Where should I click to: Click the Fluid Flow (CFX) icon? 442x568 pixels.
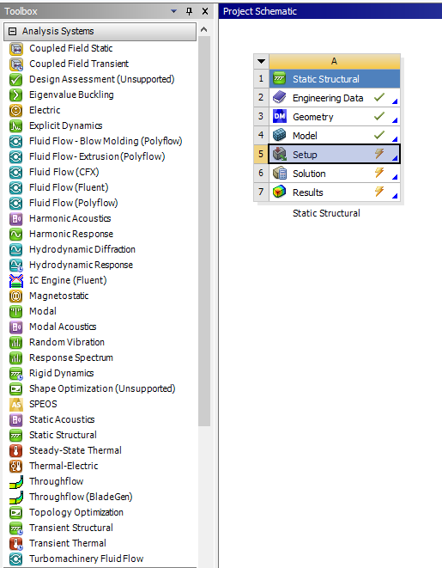tap(16, 172)
